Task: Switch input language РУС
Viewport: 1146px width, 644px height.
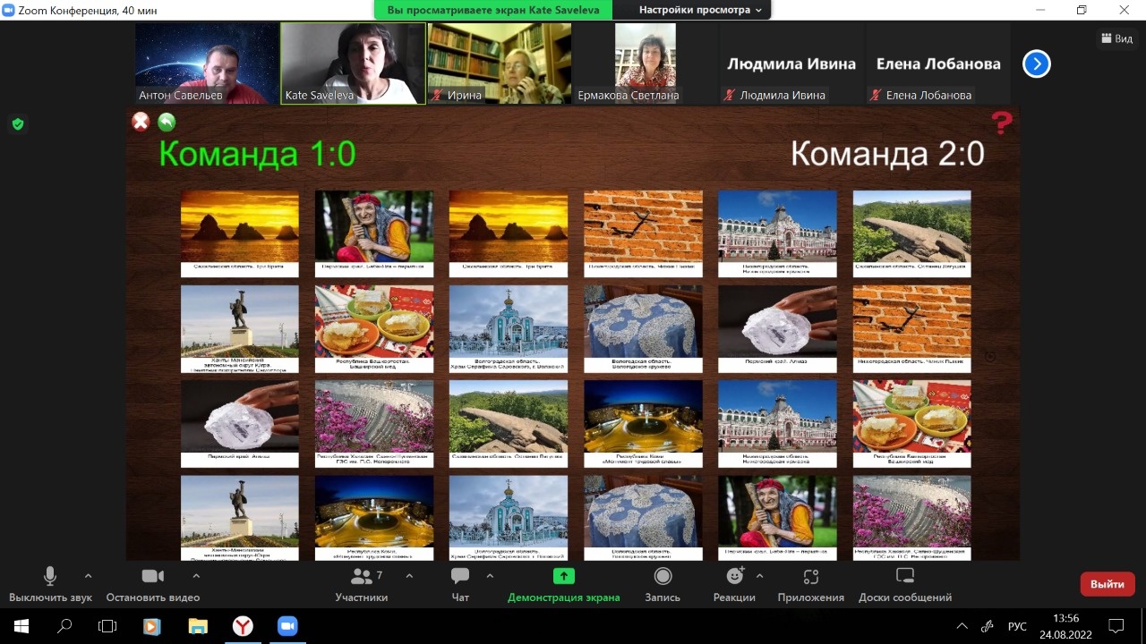Action: [1017, 626]
